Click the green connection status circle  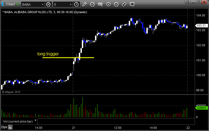[18, 4]
